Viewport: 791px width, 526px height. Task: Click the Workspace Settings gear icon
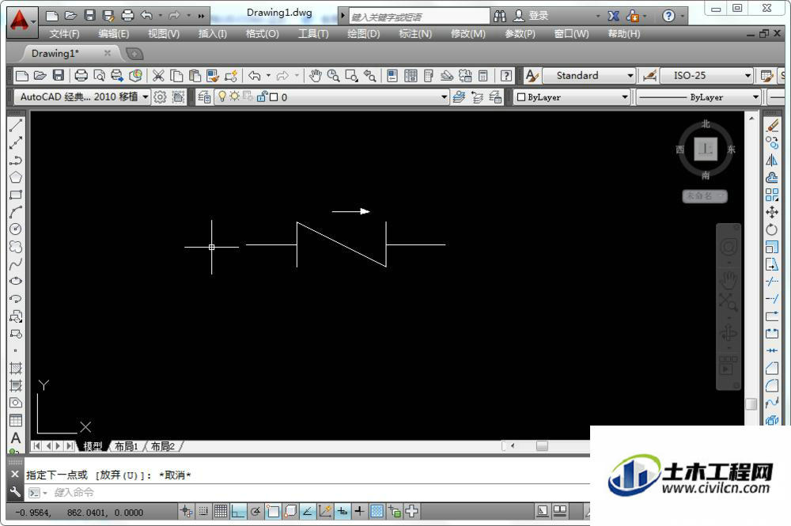point(160,96)
